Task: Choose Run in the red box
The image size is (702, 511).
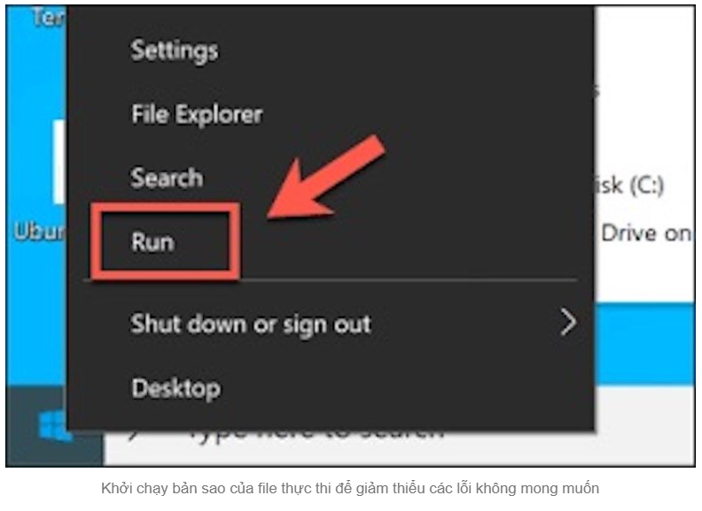Action: click(152, 242)
